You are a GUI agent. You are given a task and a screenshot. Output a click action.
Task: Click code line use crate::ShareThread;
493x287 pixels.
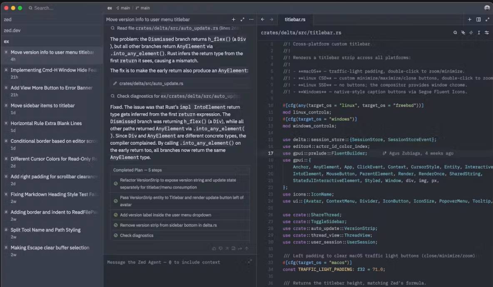[312, 215]
